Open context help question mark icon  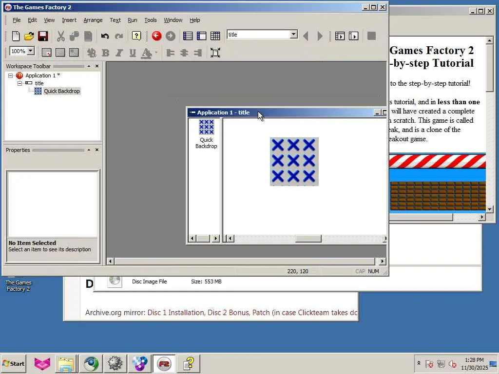click(x=136, y=36)
